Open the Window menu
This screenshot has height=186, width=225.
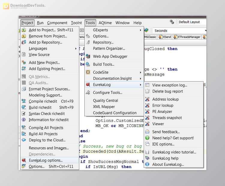click(122, 23)
